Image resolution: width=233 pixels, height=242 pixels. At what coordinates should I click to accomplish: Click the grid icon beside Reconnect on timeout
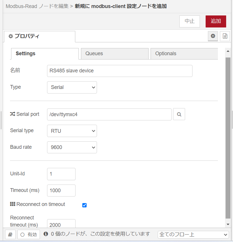[13, 204]
